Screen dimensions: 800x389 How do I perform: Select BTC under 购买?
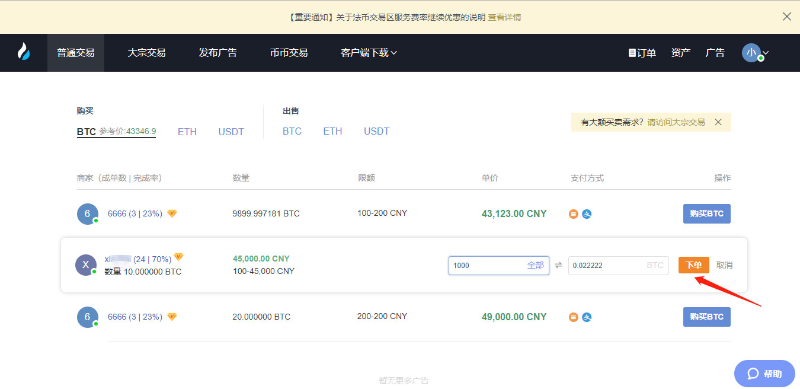pyautogui.click(x=87, y=132)
